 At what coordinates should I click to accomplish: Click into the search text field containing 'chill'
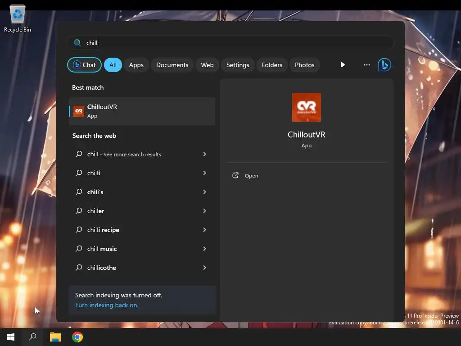click(x=230, y=43)
